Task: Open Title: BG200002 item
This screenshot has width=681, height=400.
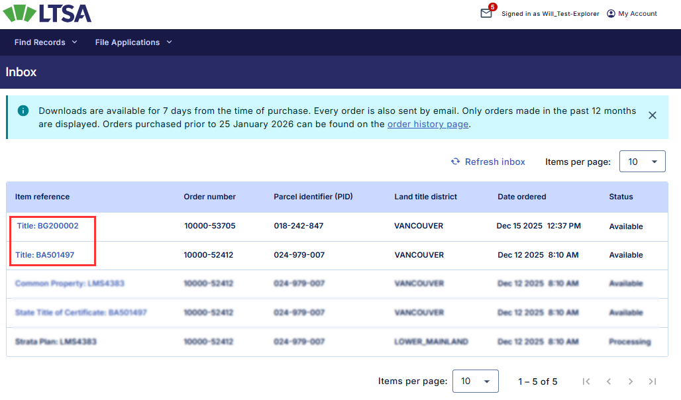Action: (48, 226)
